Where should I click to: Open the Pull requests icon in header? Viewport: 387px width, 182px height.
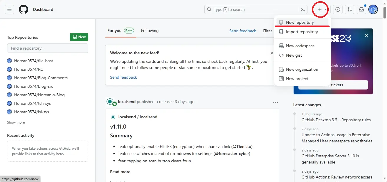click(x=350, y=9)
